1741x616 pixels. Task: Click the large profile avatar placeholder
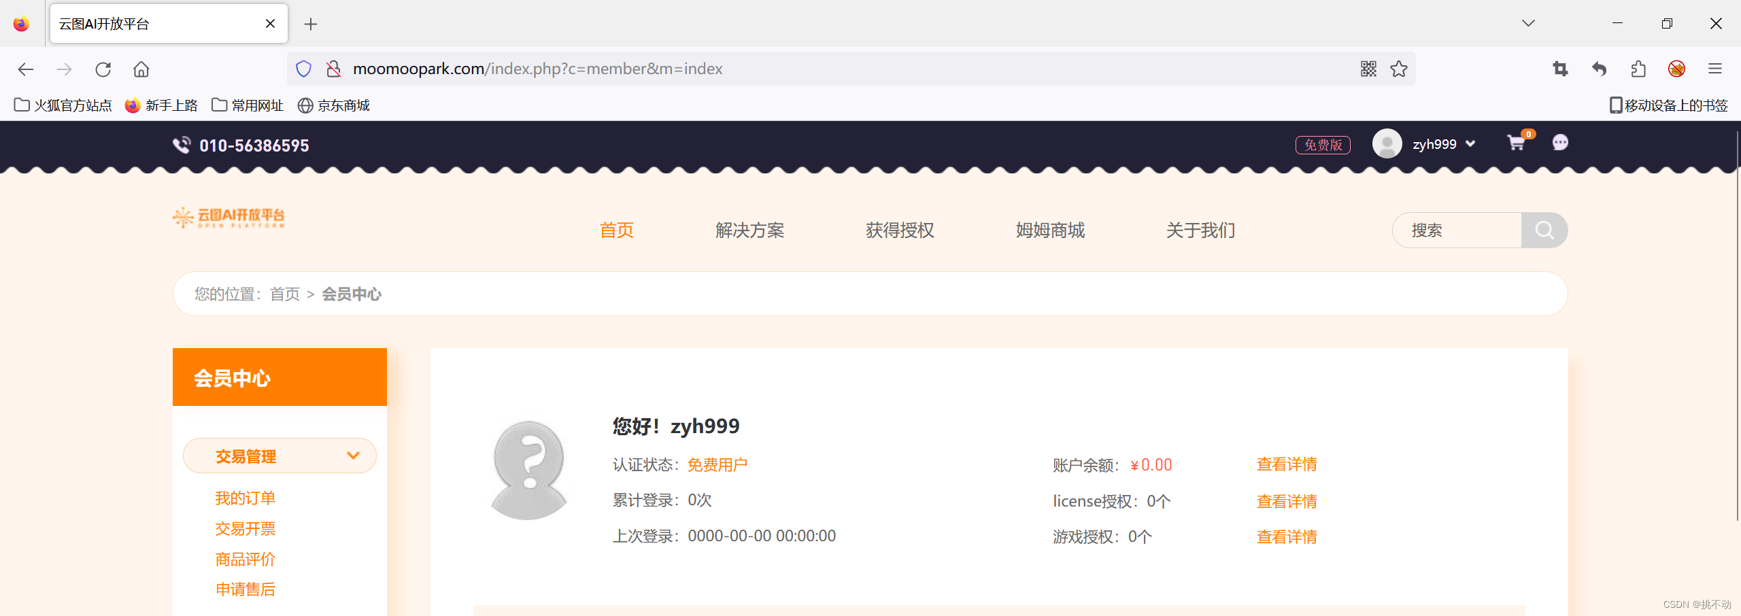[529, 470]
